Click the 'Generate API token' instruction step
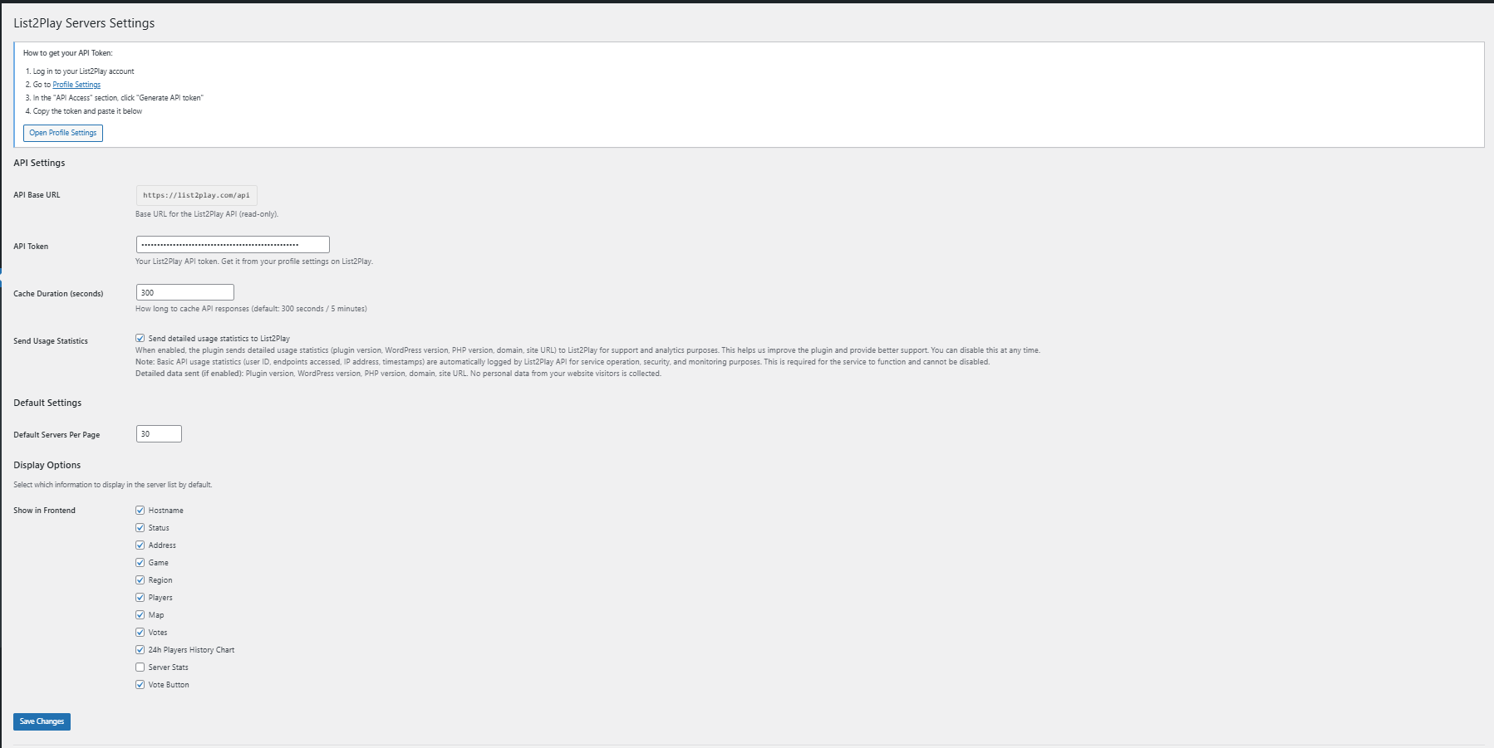Screen dimensions: 1494x748 (x=118, y=98)
